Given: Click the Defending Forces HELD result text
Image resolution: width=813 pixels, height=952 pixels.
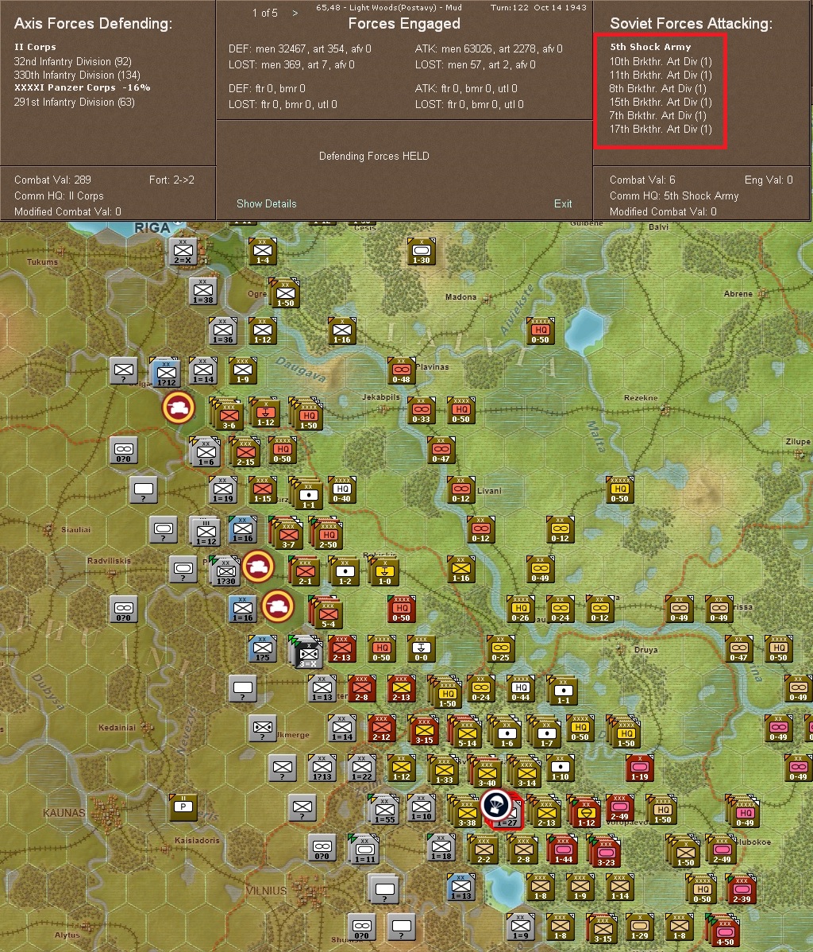Looking at the screenshot, I should point(374,156).
